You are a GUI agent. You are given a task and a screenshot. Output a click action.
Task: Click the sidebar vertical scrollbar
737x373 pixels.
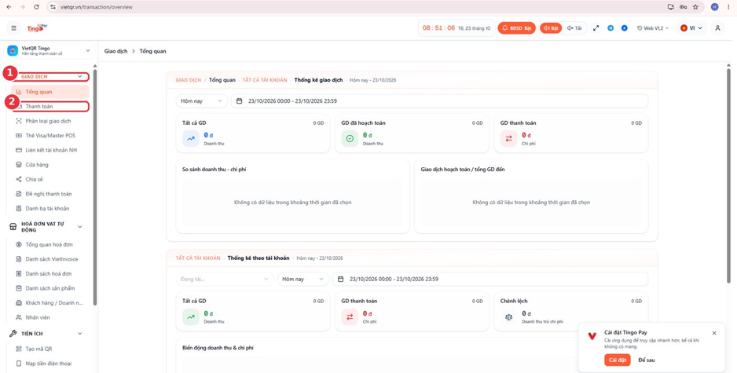tap(95, 188)
